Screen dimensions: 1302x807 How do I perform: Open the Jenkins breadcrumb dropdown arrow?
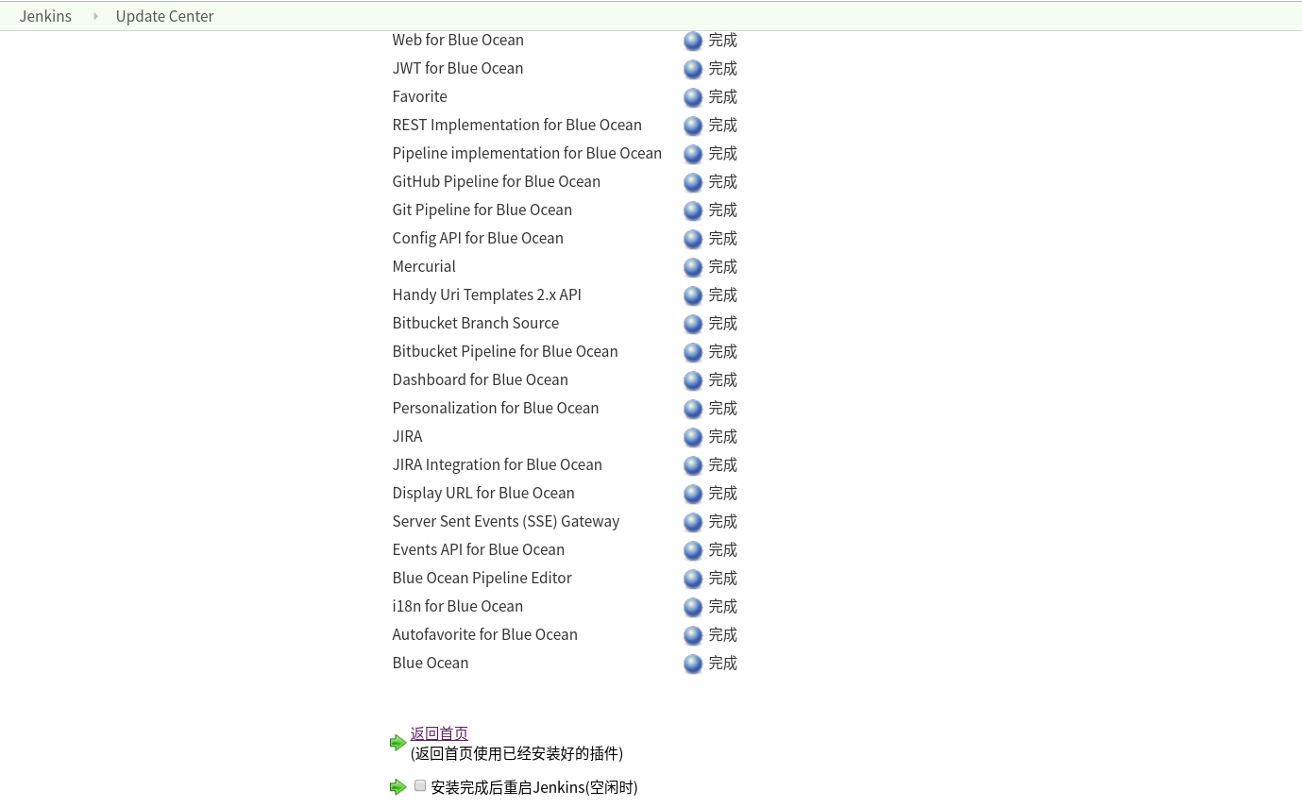click(x=95, y=16)
